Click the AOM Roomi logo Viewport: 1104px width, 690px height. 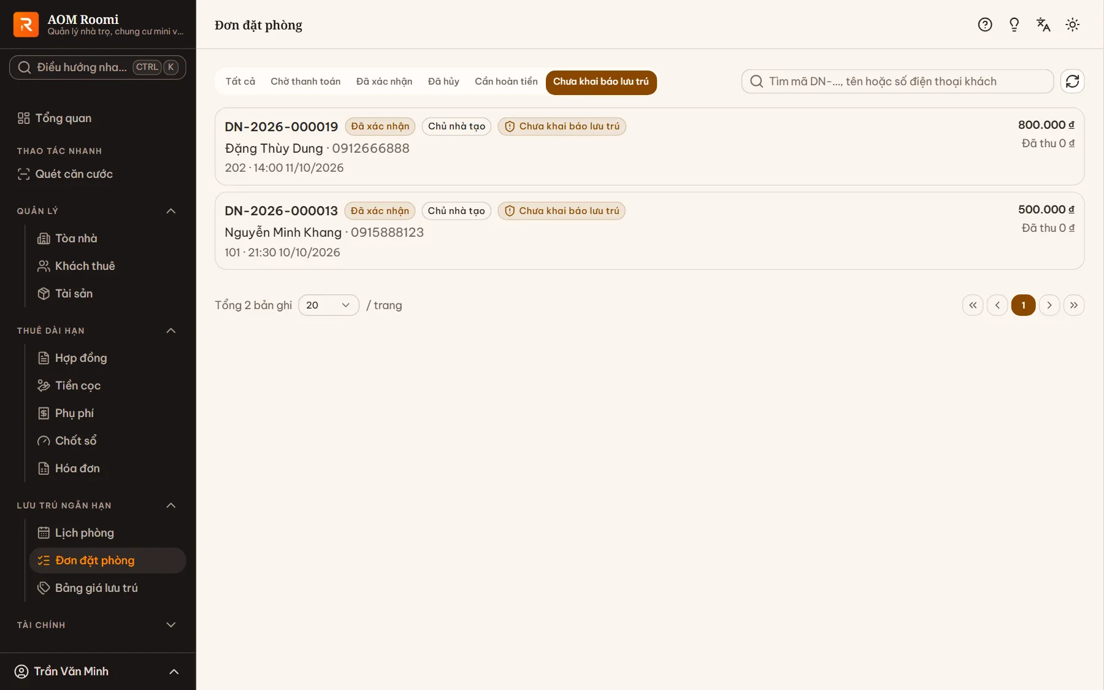click(26, 25)
